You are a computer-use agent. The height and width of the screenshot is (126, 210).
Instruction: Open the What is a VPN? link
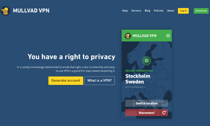(x=99, y=80)
